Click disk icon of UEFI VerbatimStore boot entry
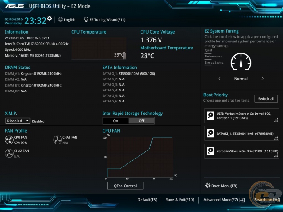 210,116
